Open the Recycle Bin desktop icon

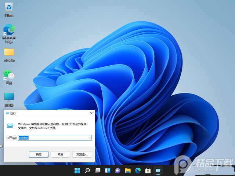pos(9,10)
